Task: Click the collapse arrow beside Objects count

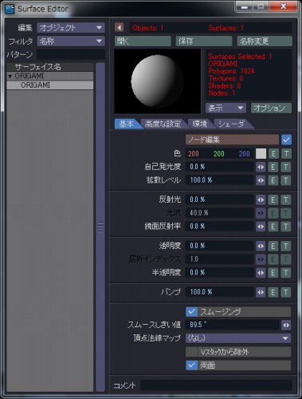Action: coord(120,27)
